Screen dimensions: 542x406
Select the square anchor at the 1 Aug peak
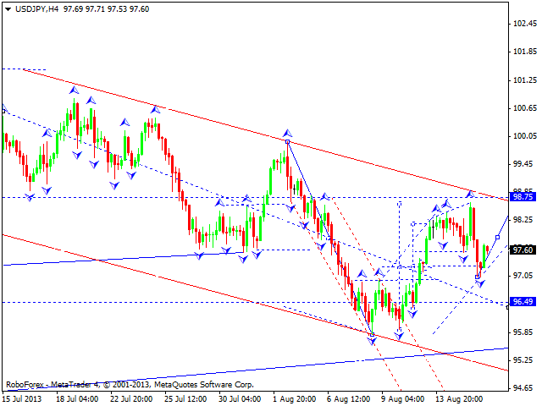288,142
